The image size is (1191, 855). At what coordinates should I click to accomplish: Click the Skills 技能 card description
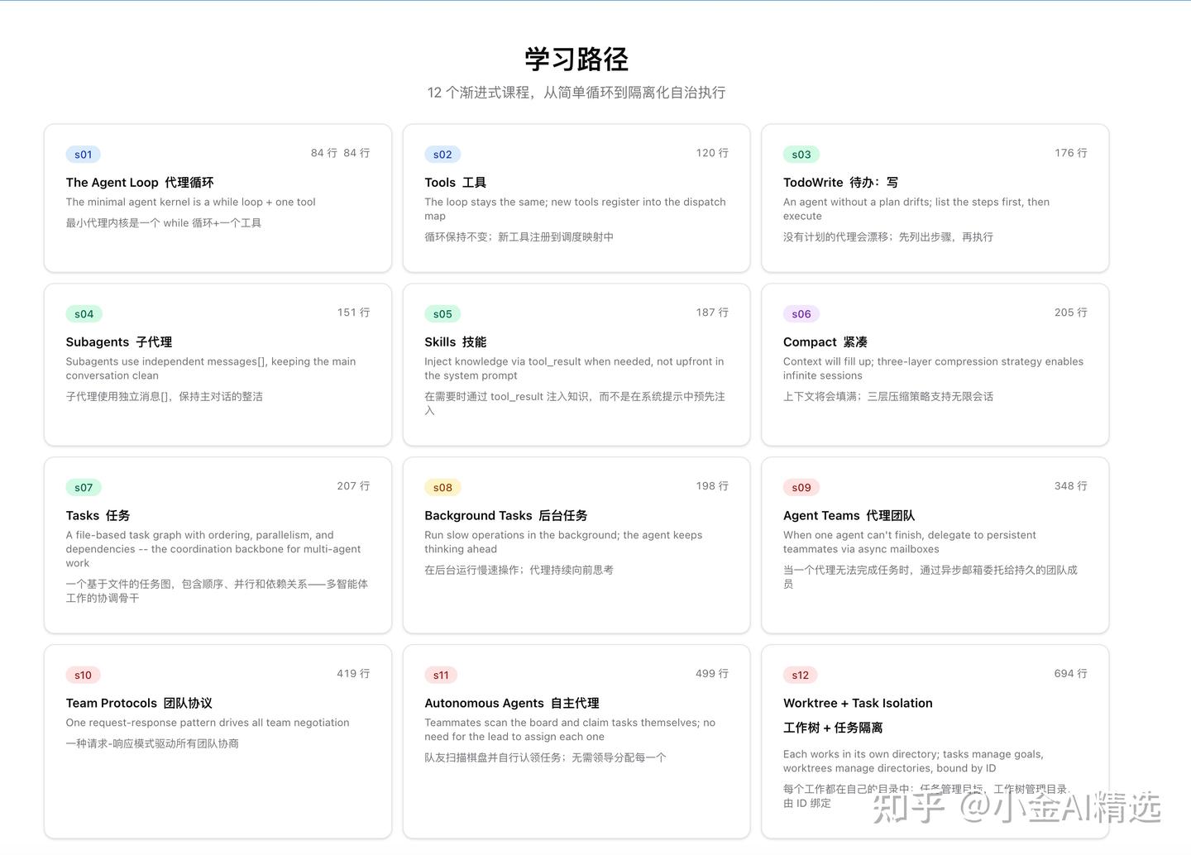574,368
